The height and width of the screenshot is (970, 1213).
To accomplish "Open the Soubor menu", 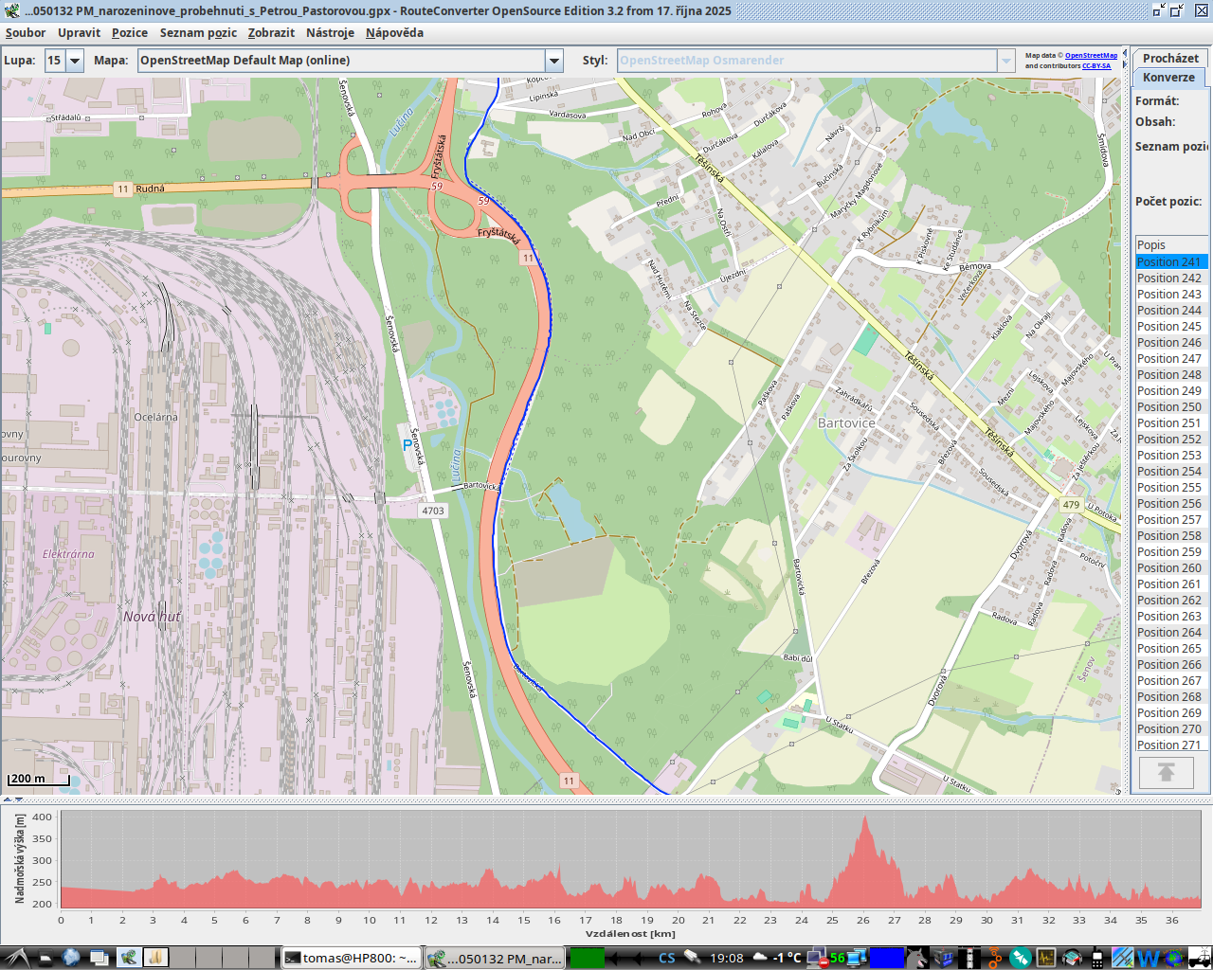I will tap(26, 33).
